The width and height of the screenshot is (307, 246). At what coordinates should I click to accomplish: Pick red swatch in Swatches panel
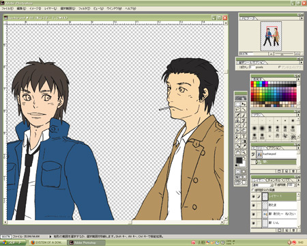coord(252,83)
